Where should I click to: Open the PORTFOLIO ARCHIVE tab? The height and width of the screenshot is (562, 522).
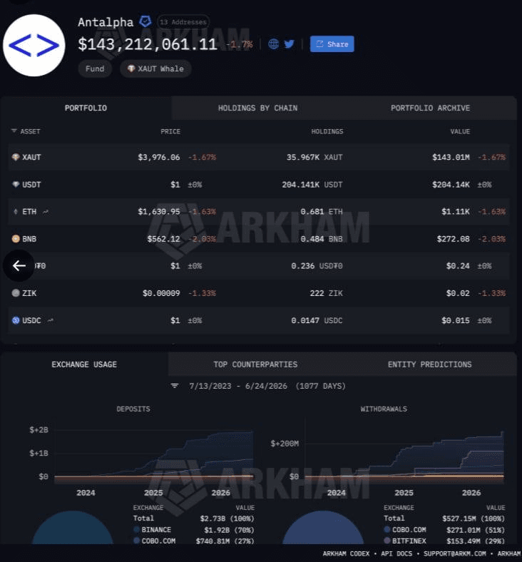430,108
